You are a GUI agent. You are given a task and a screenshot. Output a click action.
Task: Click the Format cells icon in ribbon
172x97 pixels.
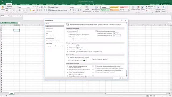tap(142, 8)
